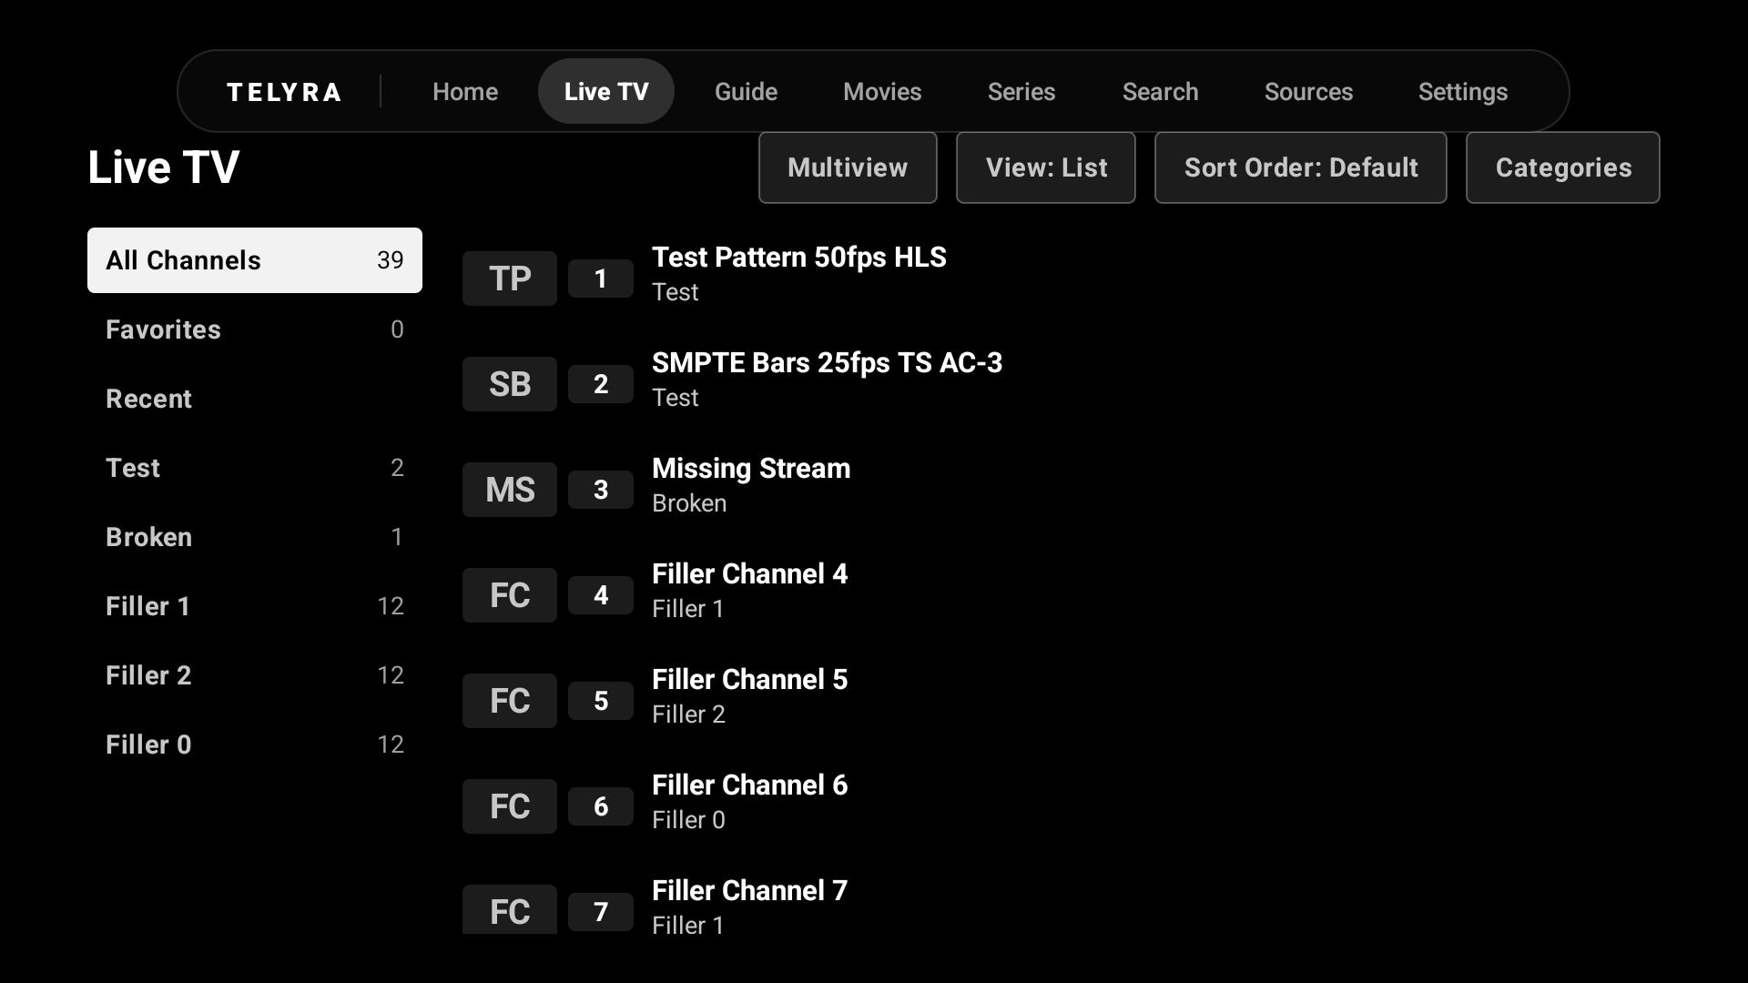1748x983 pixels.
Task: Toggle the View: List mode button
Action: pyautogui.click(x=1045, y=167)
